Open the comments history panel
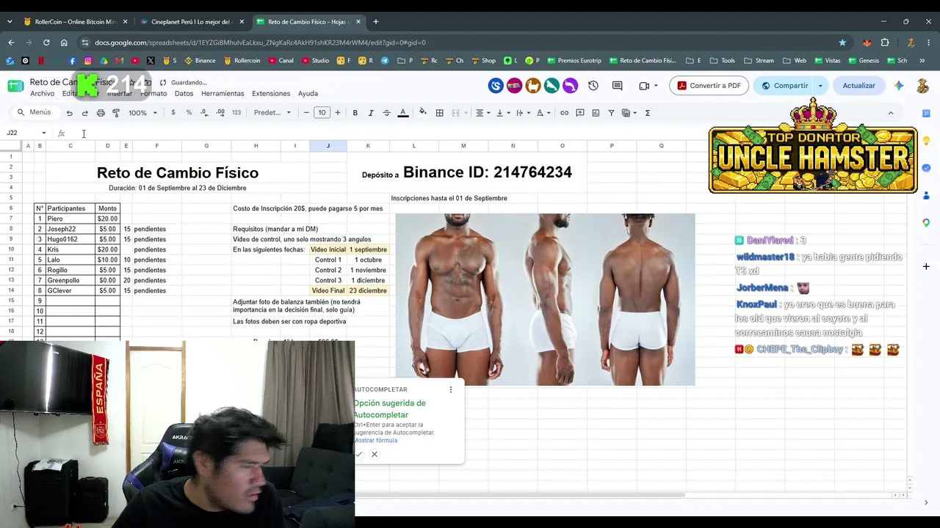940x528 pixels. pos(618,86)
